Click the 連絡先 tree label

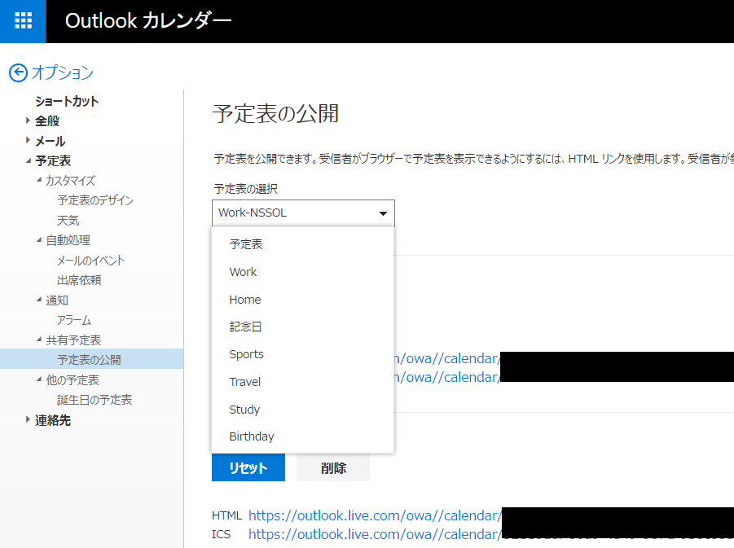pyautogui.click(x=53, y=420)
